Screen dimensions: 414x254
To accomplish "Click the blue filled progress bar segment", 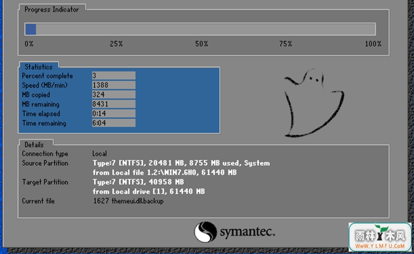I will tap(30, 29).
